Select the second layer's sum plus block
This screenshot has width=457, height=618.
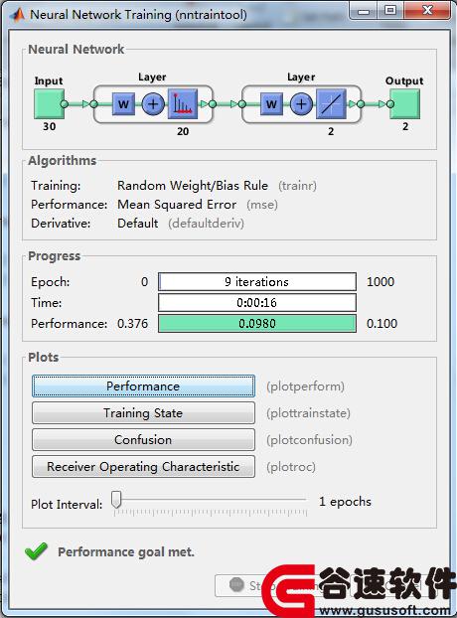(301, 104)
